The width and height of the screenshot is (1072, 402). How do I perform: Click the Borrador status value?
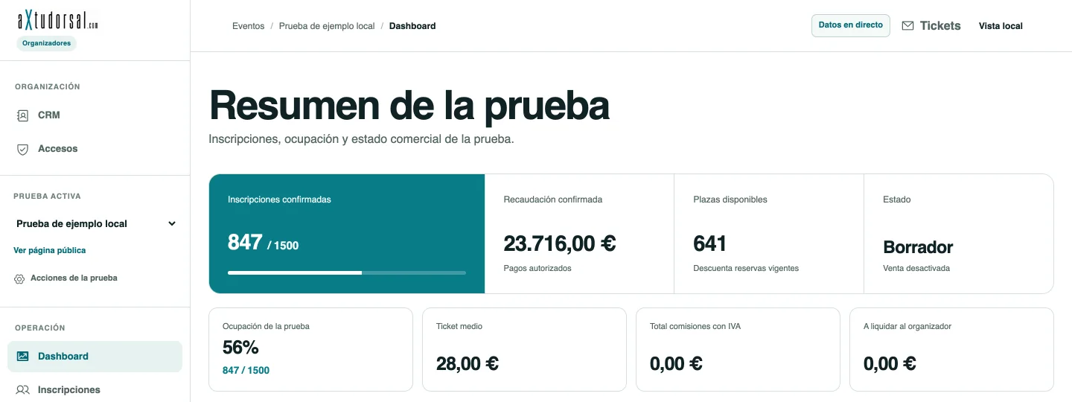coord(918,247)
